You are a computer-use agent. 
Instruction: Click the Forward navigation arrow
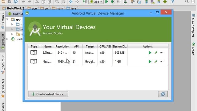click(x=77, y=2)
